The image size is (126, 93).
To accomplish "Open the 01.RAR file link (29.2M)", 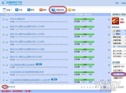I will click(x=26, y=57).
